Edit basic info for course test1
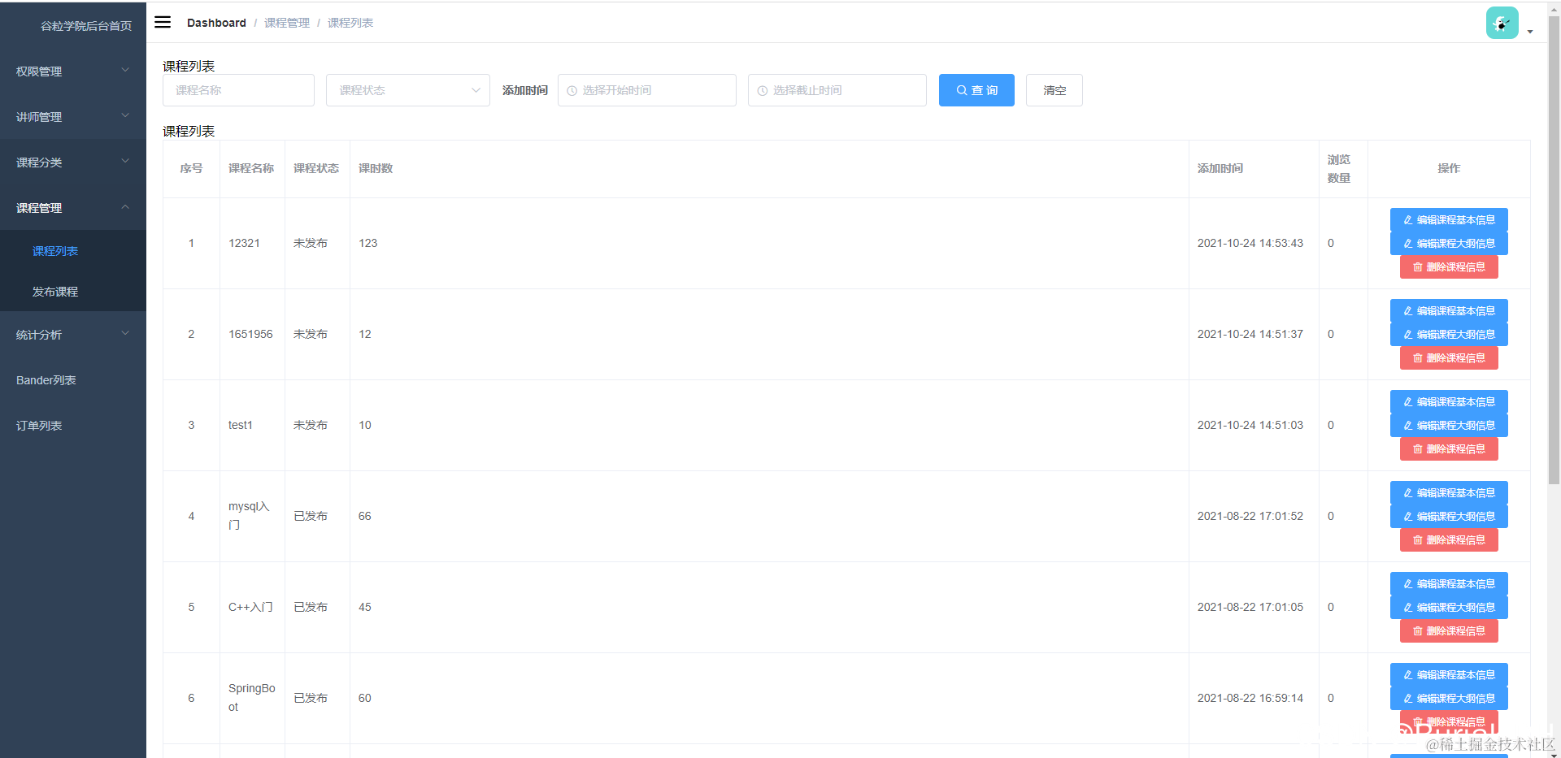 [1449, 402]
